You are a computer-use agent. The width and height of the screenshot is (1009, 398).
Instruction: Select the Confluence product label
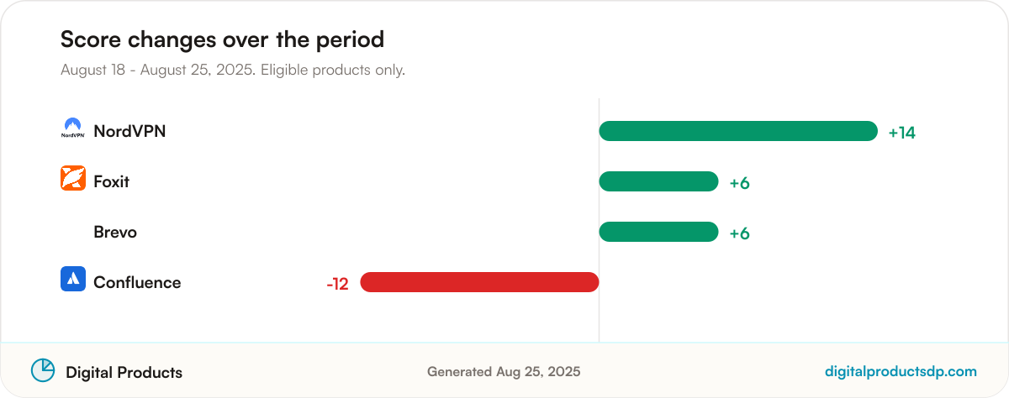point(137,282)
